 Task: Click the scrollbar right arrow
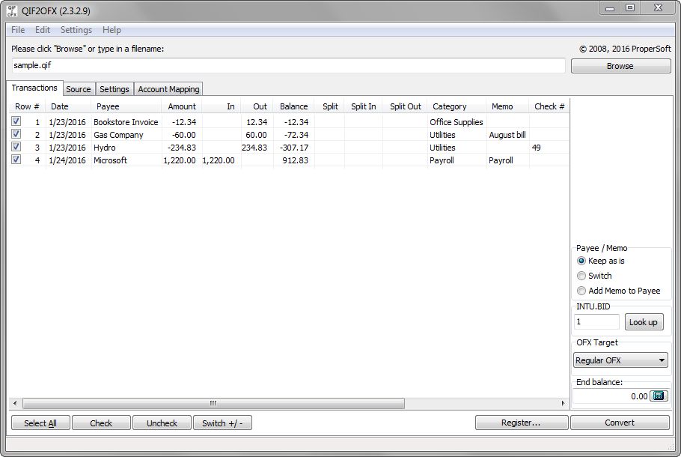[564, 403]
